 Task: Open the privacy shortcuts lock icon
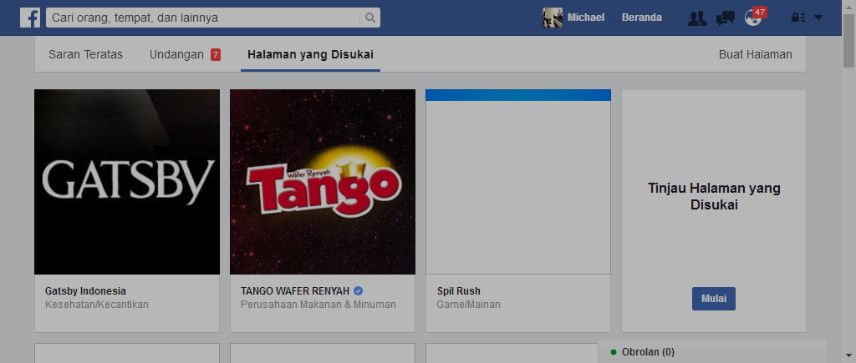798,18
